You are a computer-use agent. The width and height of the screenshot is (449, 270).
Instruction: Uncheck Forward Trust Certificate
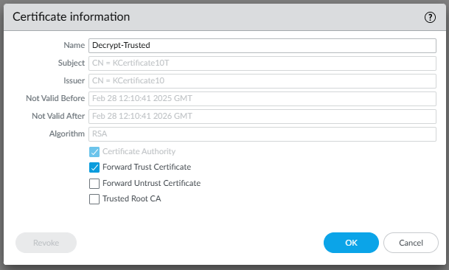click(94, 167)
